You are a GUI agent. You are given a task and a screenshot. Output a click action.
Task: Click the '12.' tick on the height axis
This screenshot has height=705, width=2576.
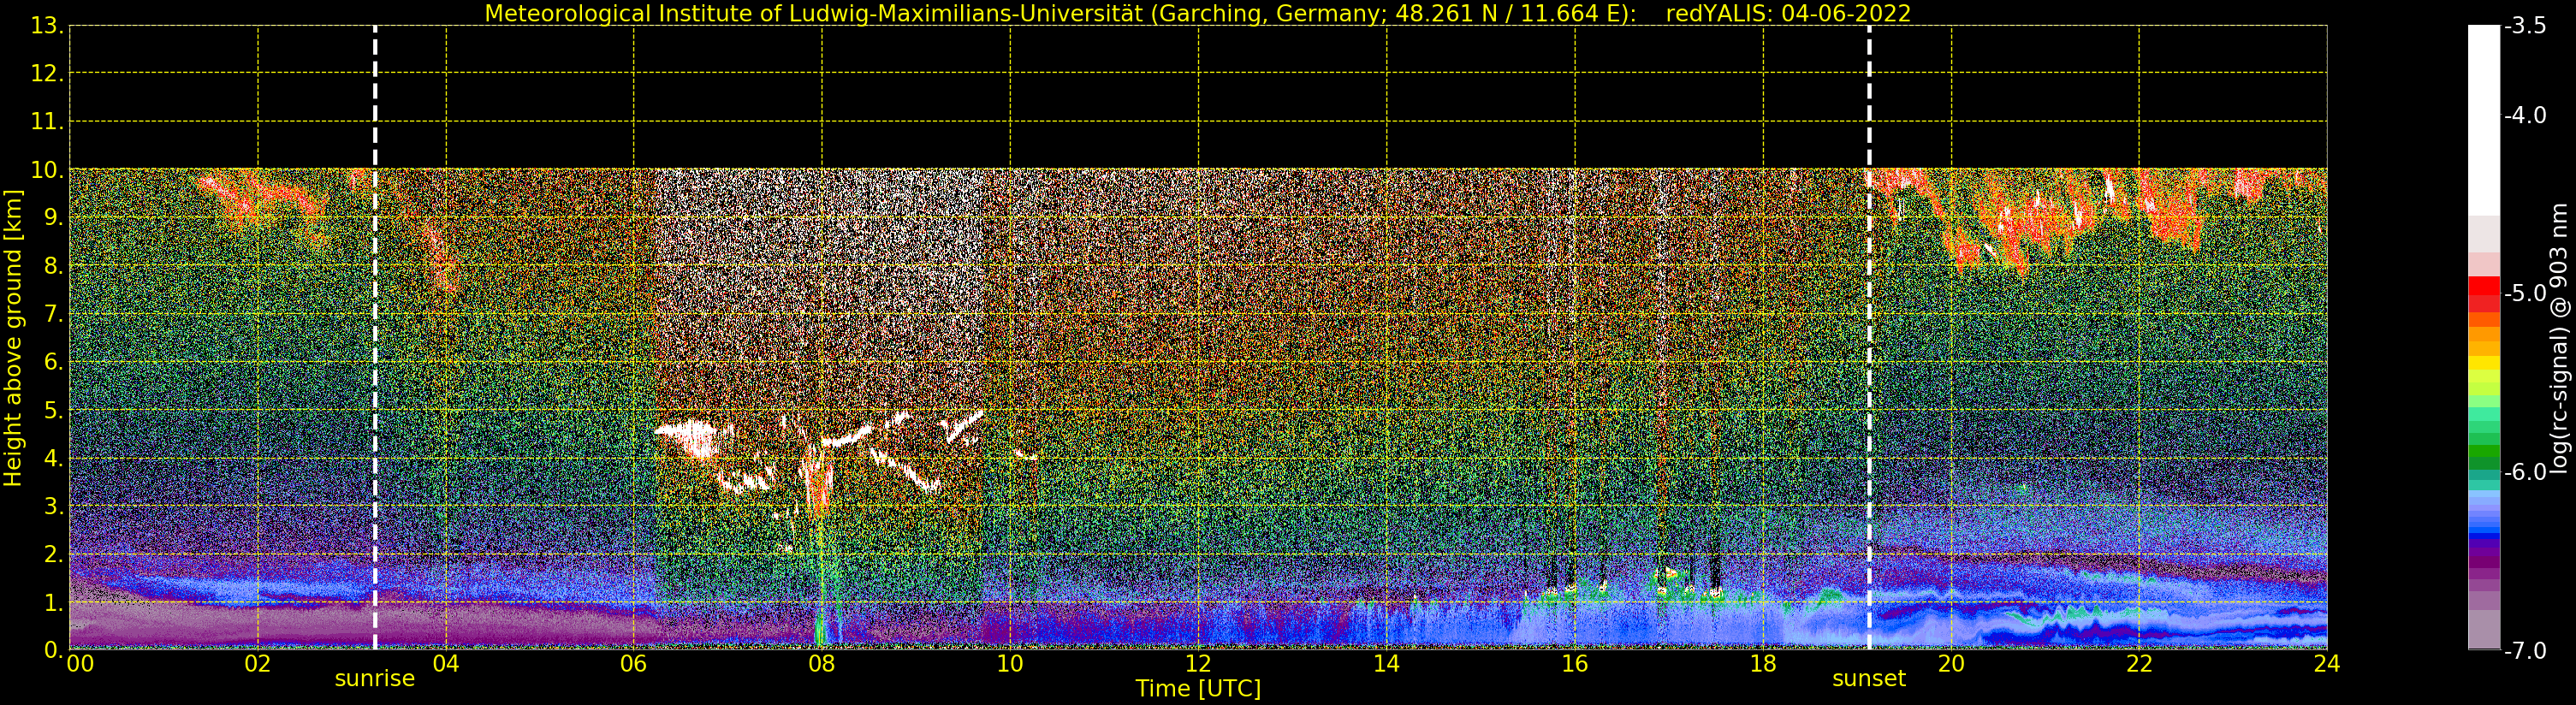pos(47,74)
